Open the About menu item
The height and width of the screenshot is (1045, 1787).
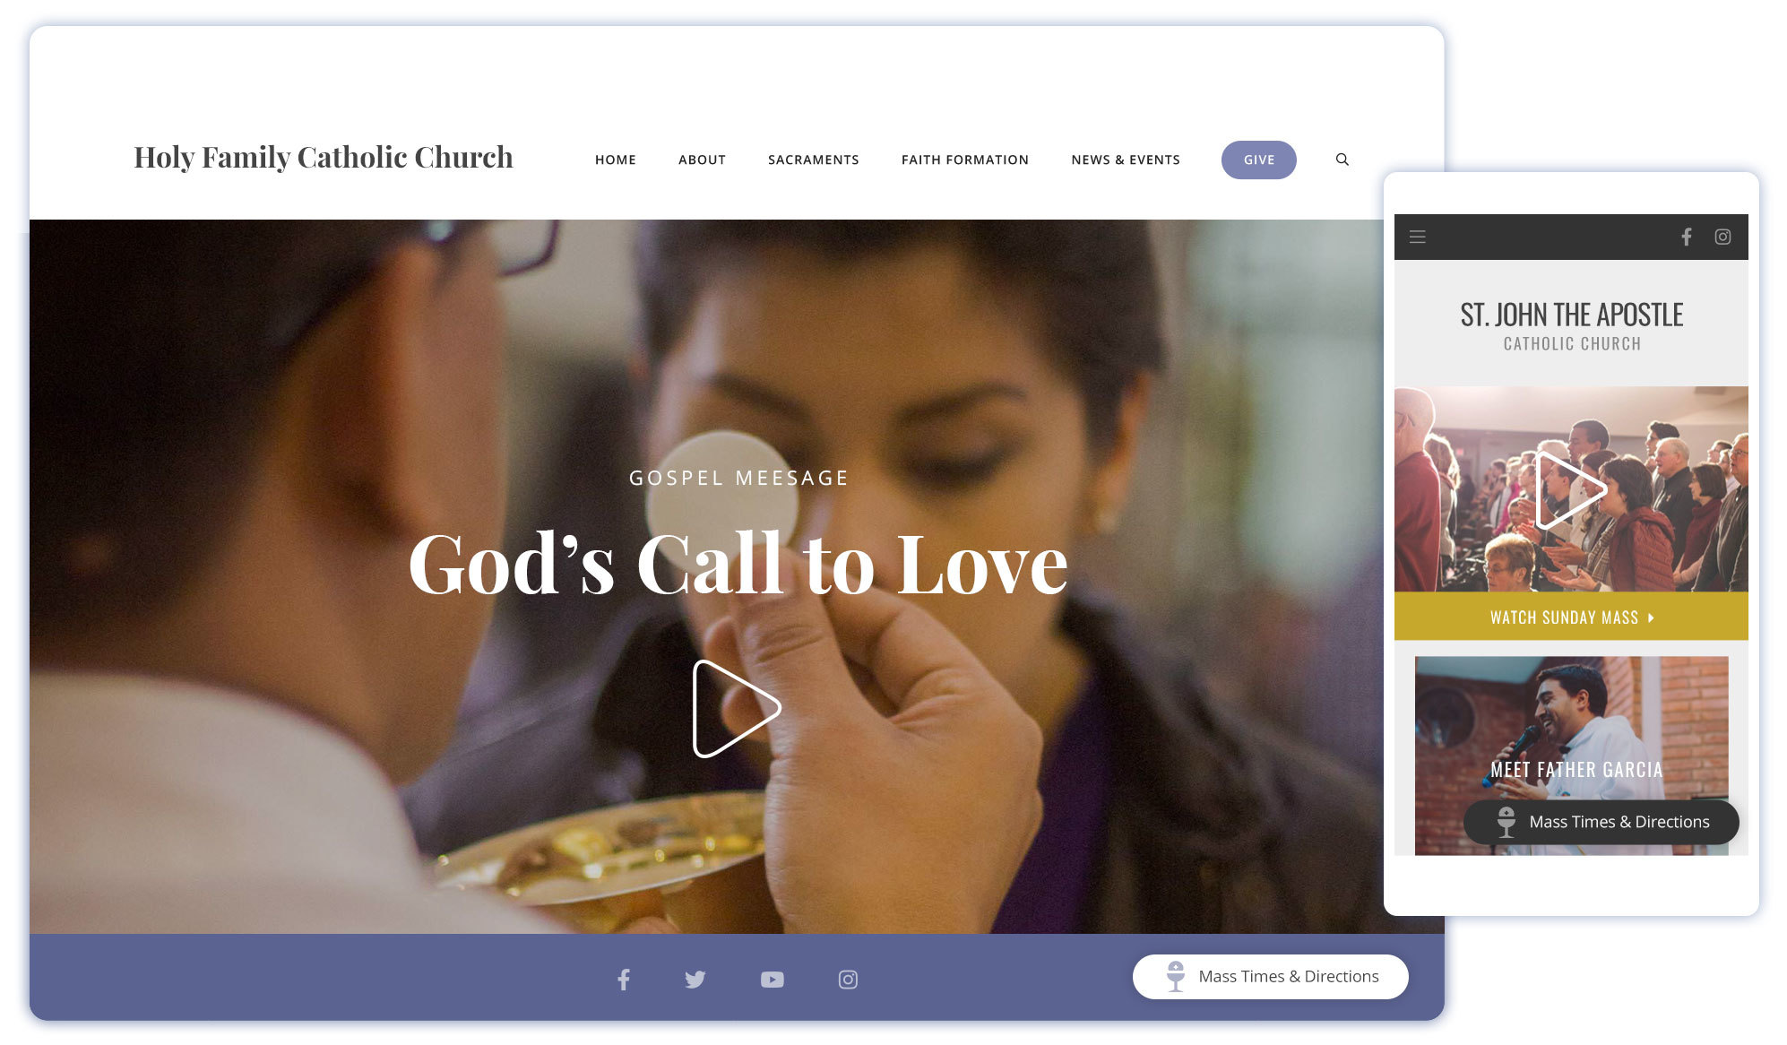pos(702,160)
